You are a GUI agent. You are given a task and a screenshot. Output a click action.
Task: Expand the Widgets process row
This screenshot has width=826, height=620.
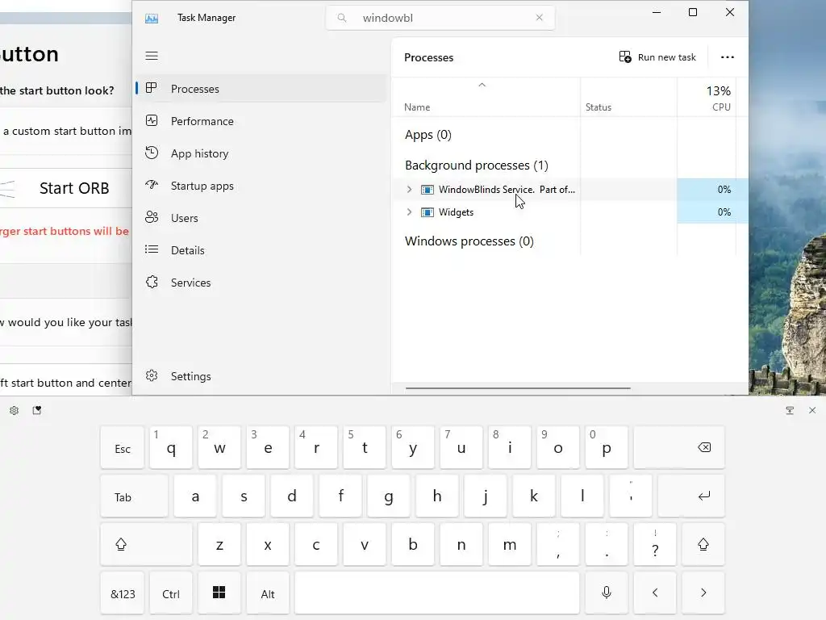[x=409, y=212]
